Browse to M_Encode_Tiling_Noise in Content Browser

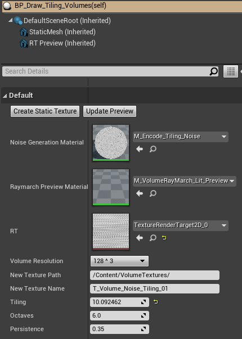(x=153, y=149)
